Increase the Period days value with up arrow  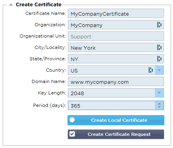pyautogui.click(x=159, y=104)
